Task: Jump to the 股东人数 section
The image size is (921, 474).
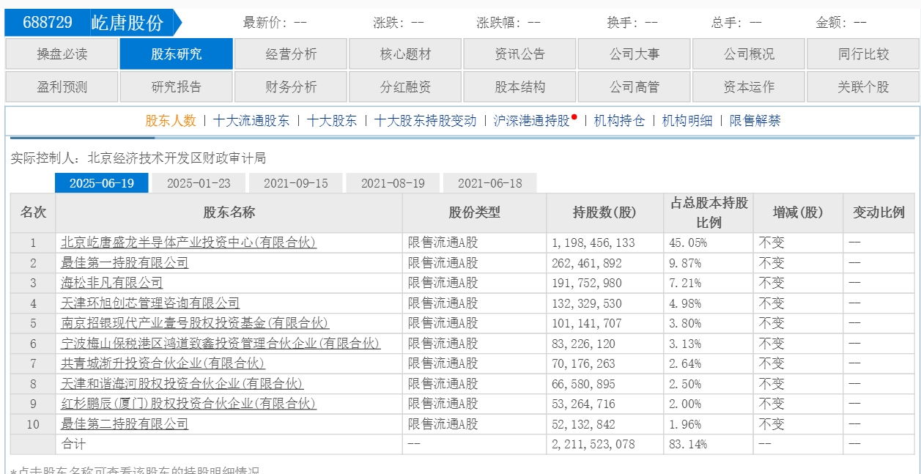Action: click(x=171, y=121)
